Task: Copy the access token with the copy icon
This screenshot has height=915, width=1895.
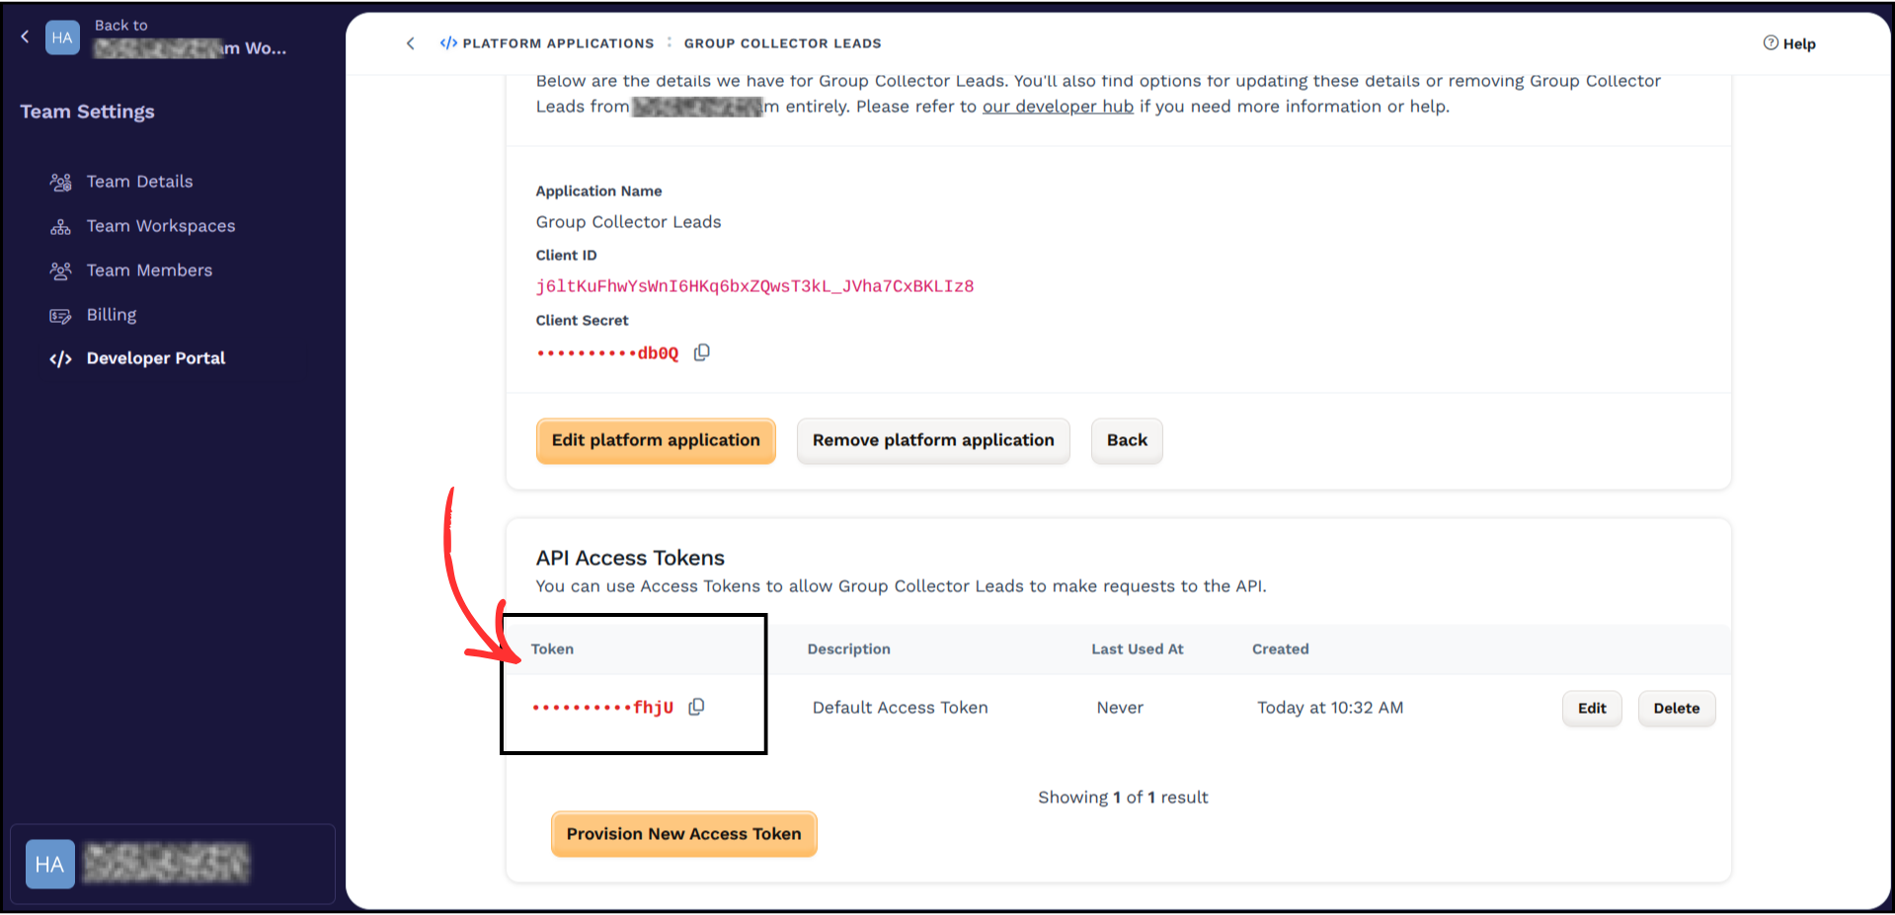Action: (x=696, y=707)
